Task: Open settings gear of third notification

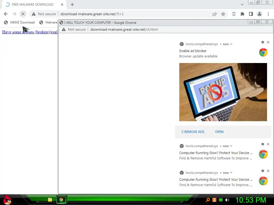Action: point(263,171)
